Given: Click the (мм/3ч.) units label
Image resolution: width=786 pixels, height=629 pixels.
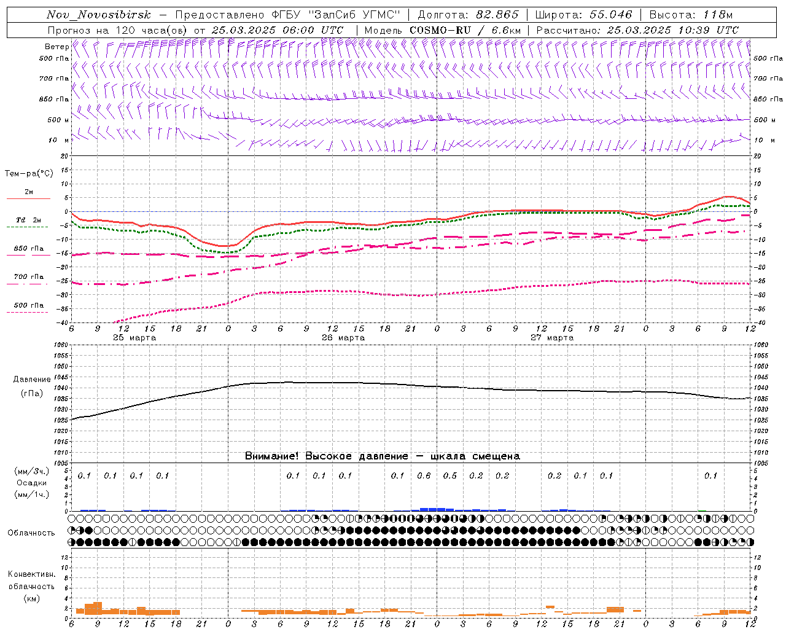Looking at the screenshot, I should 32,471.
